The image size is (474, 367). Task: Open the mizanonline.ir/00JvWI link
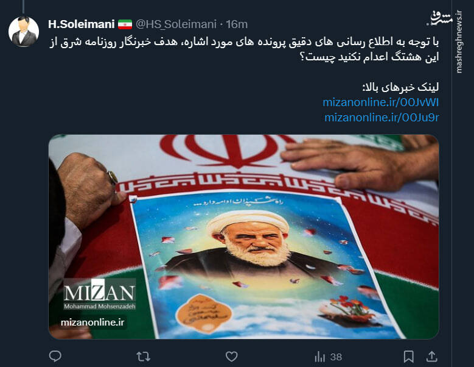(x=380, y=102)
